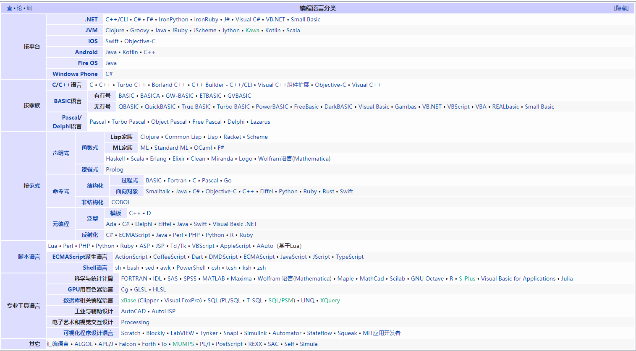Open the Ada link
The image size is (636, 351).
pyautogui.click(x=111, y=224)
